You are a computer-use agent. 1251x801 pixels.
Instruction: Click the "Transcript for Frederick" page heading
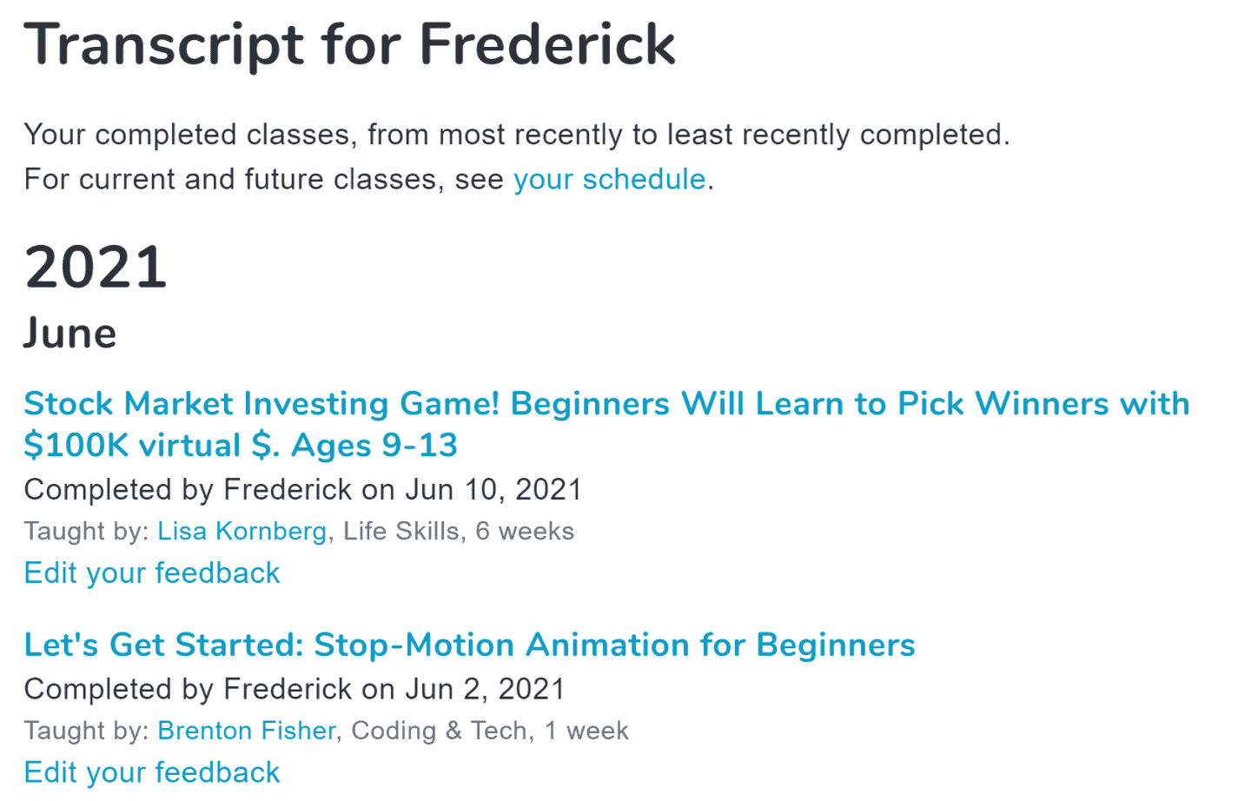(x=349, y=45)
